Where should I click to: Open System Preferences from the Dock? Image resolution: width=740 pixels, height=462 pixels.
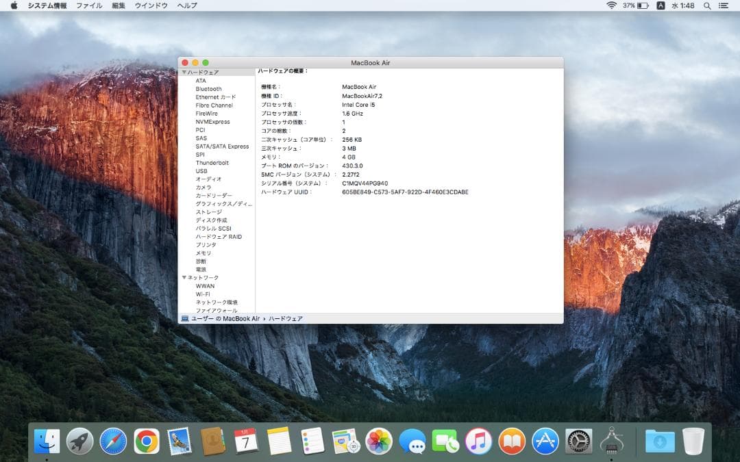point(578,441)
